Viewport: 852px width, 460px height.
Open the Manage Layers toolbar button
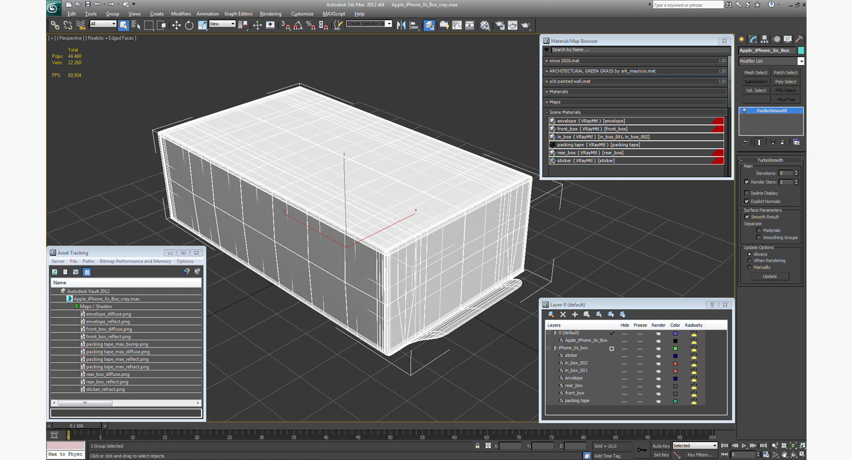pyautogui.click(x=429, y=25)
